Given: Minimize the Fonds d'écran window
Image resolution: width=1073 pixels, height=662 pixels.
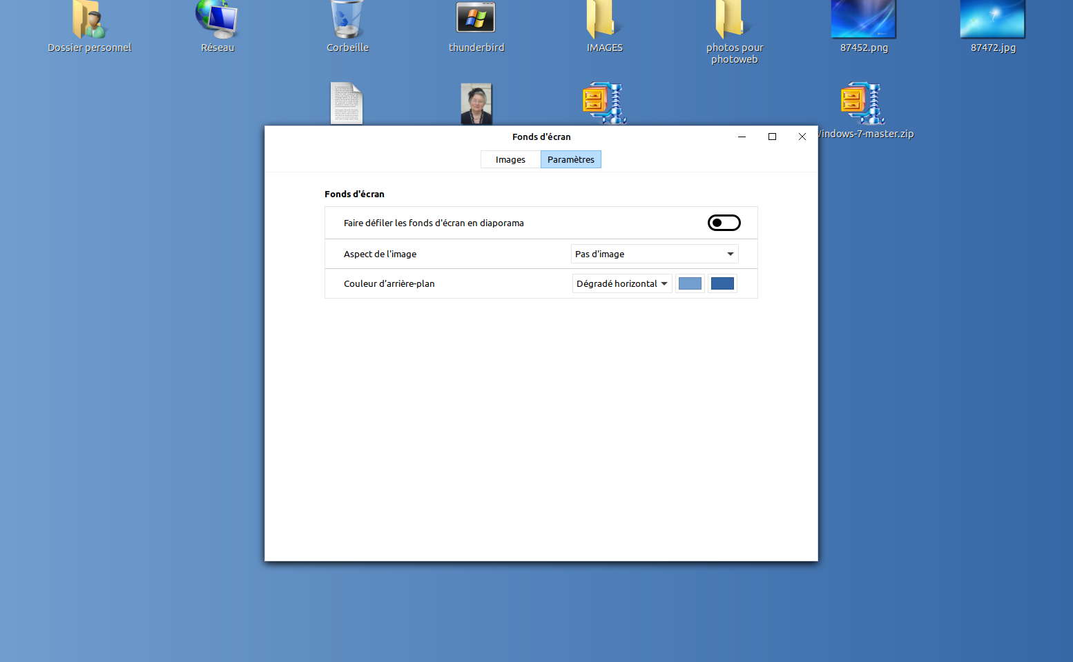Looking at the screenshot, I should coord(742,137).
